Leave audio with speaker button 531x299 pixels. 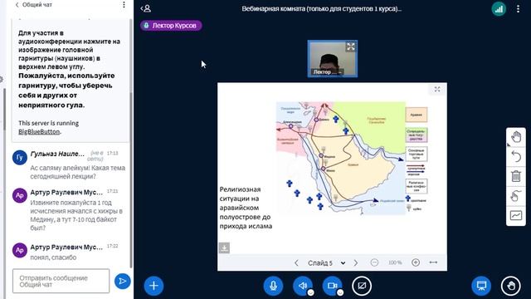click(x=302, y=286)
